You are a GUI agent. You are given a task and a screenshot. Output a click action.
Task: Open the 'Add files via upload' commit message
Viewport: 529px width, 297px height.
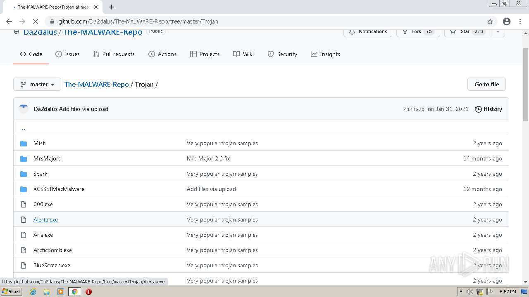[83, 109]
